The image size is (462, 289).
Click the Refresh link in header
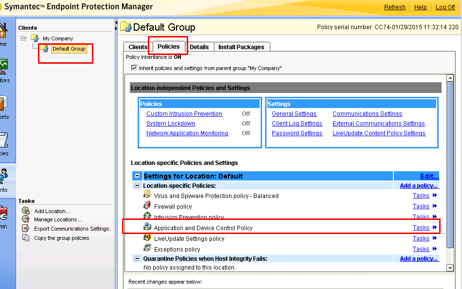[394, 7]
